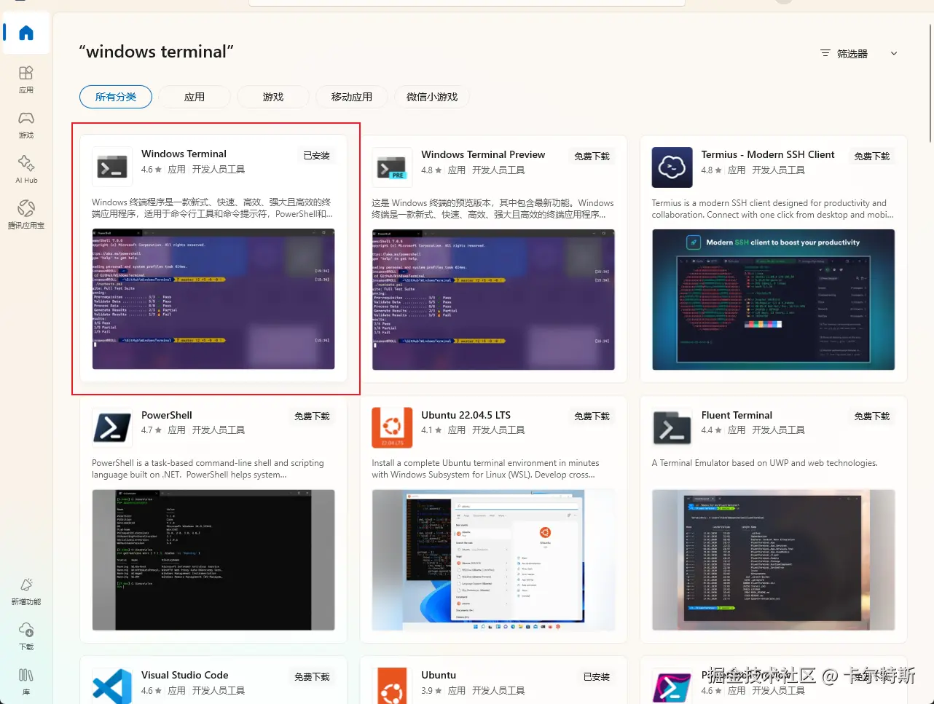Click the Visual Studio Code app icon
This screenshot has height=704, width=934.
pos(111,685)
